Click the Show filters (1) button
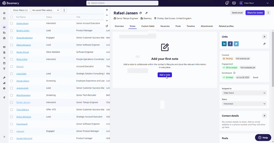This screenshot has height=143, width=274. click(20, 10)
